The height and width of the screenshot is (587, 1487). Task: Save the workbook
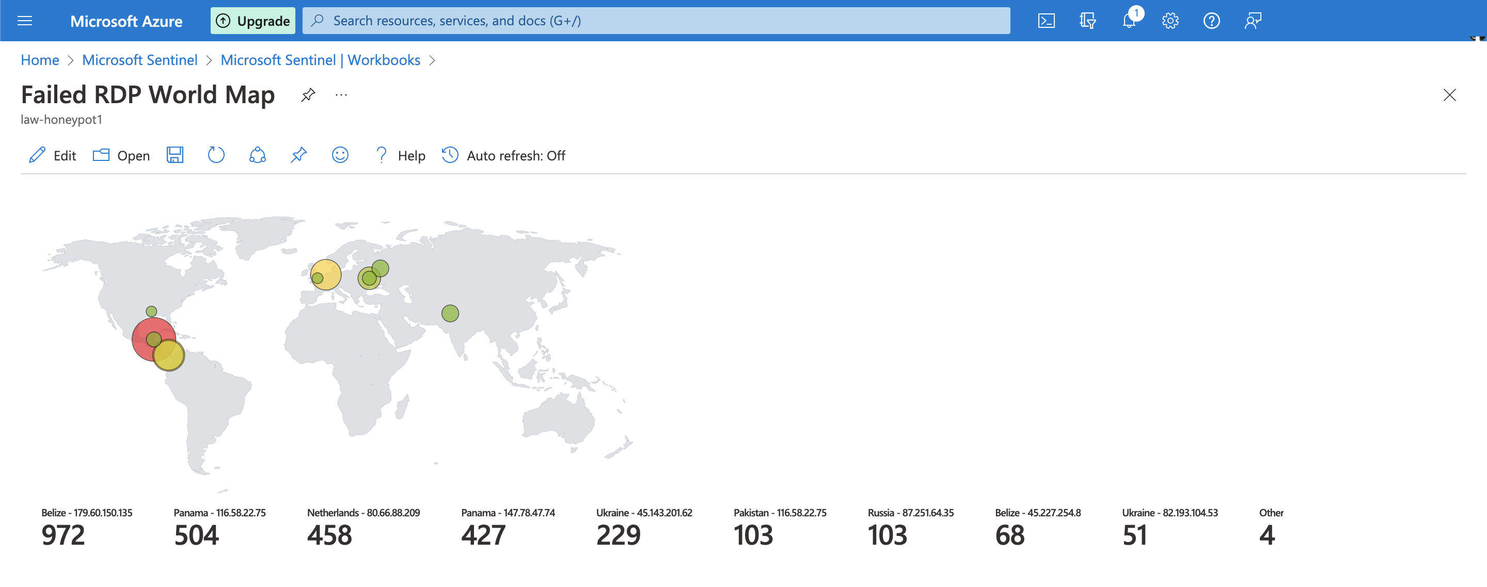coord(175,155)
